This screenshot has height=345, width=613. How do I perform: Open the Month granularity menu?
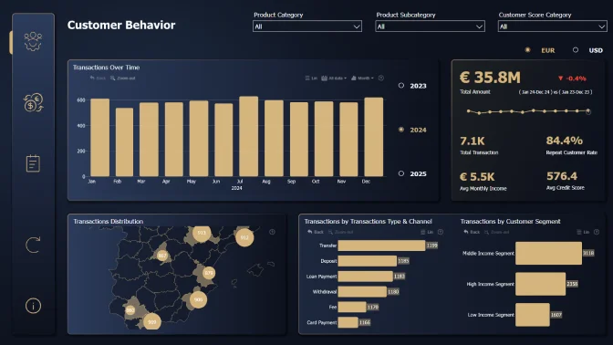[362, 78]
